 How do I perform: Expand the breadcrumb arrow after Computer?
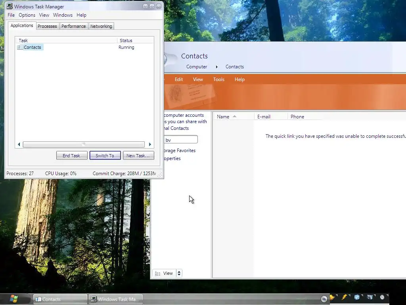[217, 67]
